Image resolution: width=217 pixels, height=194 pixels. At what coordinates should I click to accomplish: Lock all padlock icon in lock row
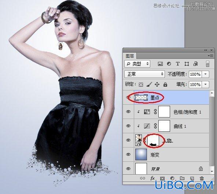click(x=165, y=85)
